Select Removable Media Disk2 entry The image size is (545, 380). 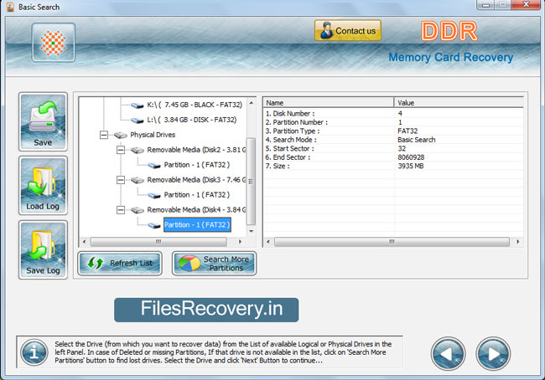(x=196, y=150)
